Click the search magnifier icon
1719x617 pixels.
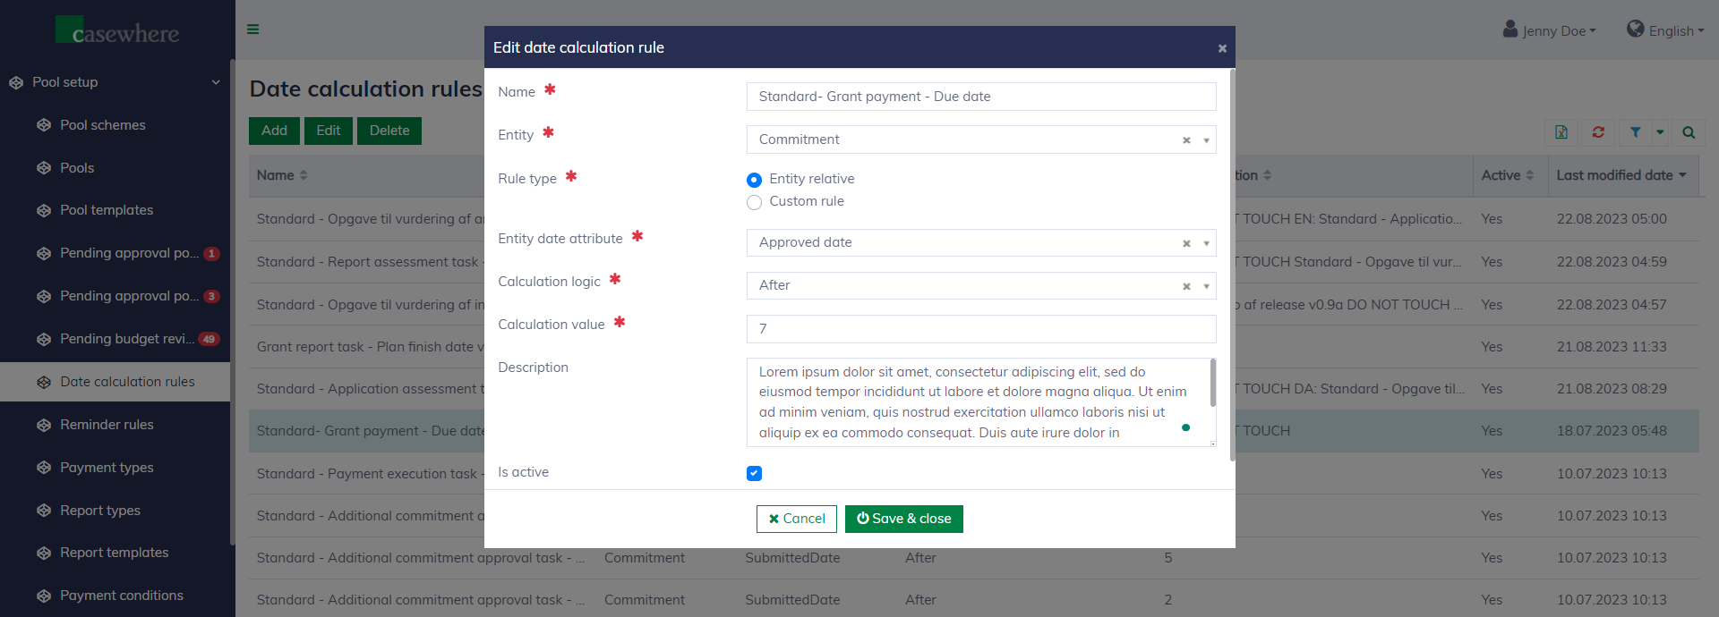[x=1689, y=132]
